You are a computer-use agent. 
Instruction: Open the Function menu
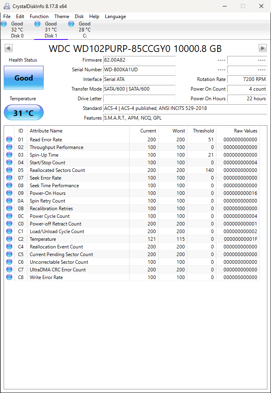(x=39, y=17)
